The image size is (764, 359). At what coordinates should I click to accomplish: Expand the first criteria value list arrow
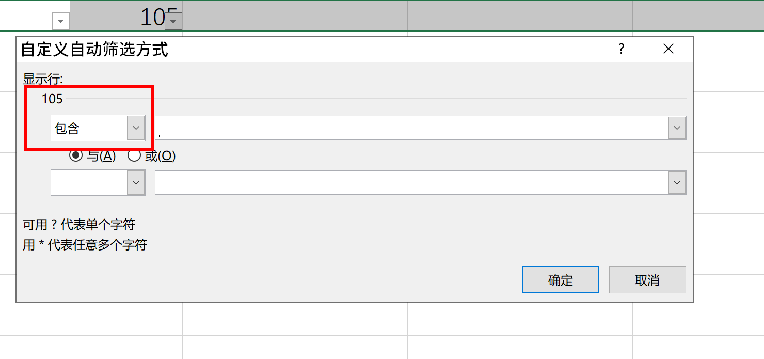pyautogui.click(x=677, y=128)
